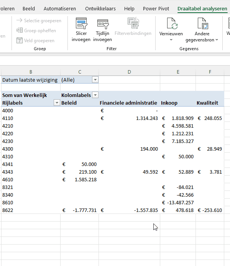This screenshot has height=266, width=230.
Task: Click Selectie groeperen arrow icon
Action: tap(20, 21)
